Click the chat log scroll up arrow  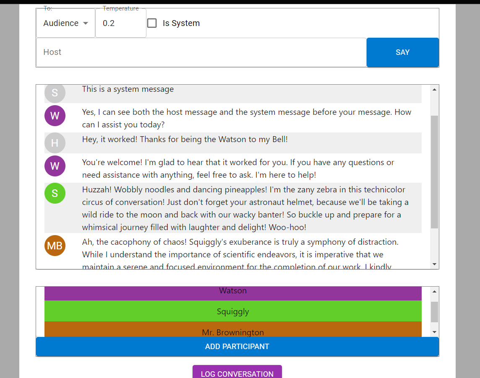click(x=434, y=89)
